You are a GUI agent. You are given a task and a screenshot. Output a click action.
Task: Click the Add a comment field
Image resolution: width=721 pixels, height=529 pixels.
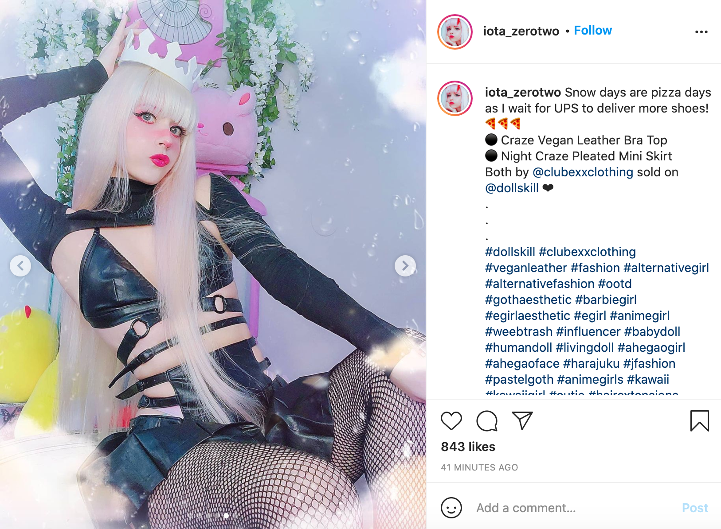[x=574, y=508]
